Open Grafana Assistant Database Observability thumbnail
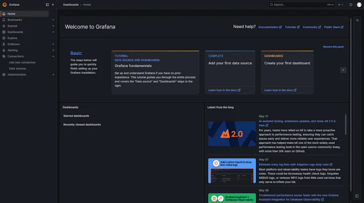364x203 pixels. click(x=232, y=198)
